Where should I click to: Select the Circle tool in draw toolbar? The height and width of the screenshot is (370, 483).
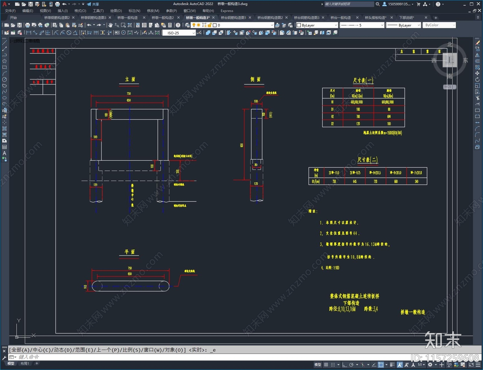(x=4, y=80)
